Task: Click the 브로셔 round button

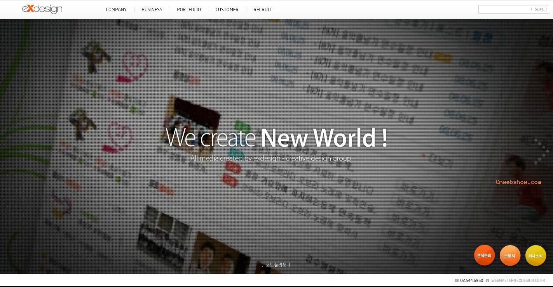Action: (510, 256)
